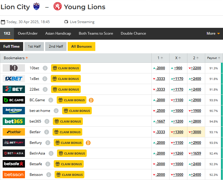
Task: Click Betfair away odds +3000
Action: [196, 132]
